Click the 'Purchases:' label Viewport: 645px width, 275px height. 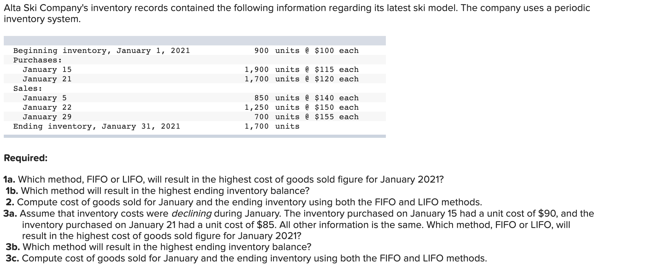pyautogui.click(x=38, y=60)
